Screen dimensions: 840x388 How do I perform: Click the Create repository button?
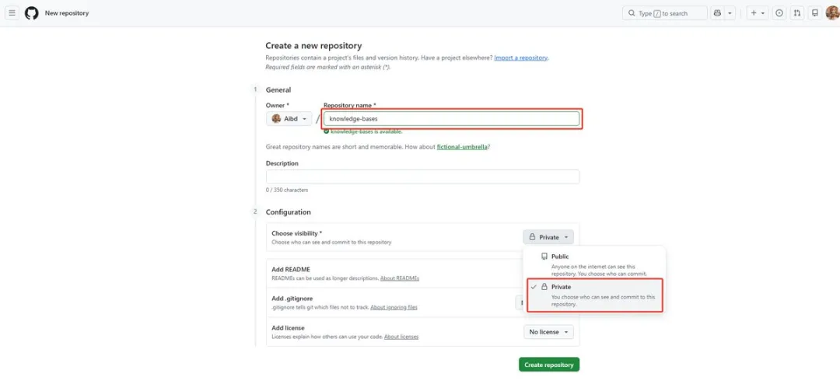[549, 365]
